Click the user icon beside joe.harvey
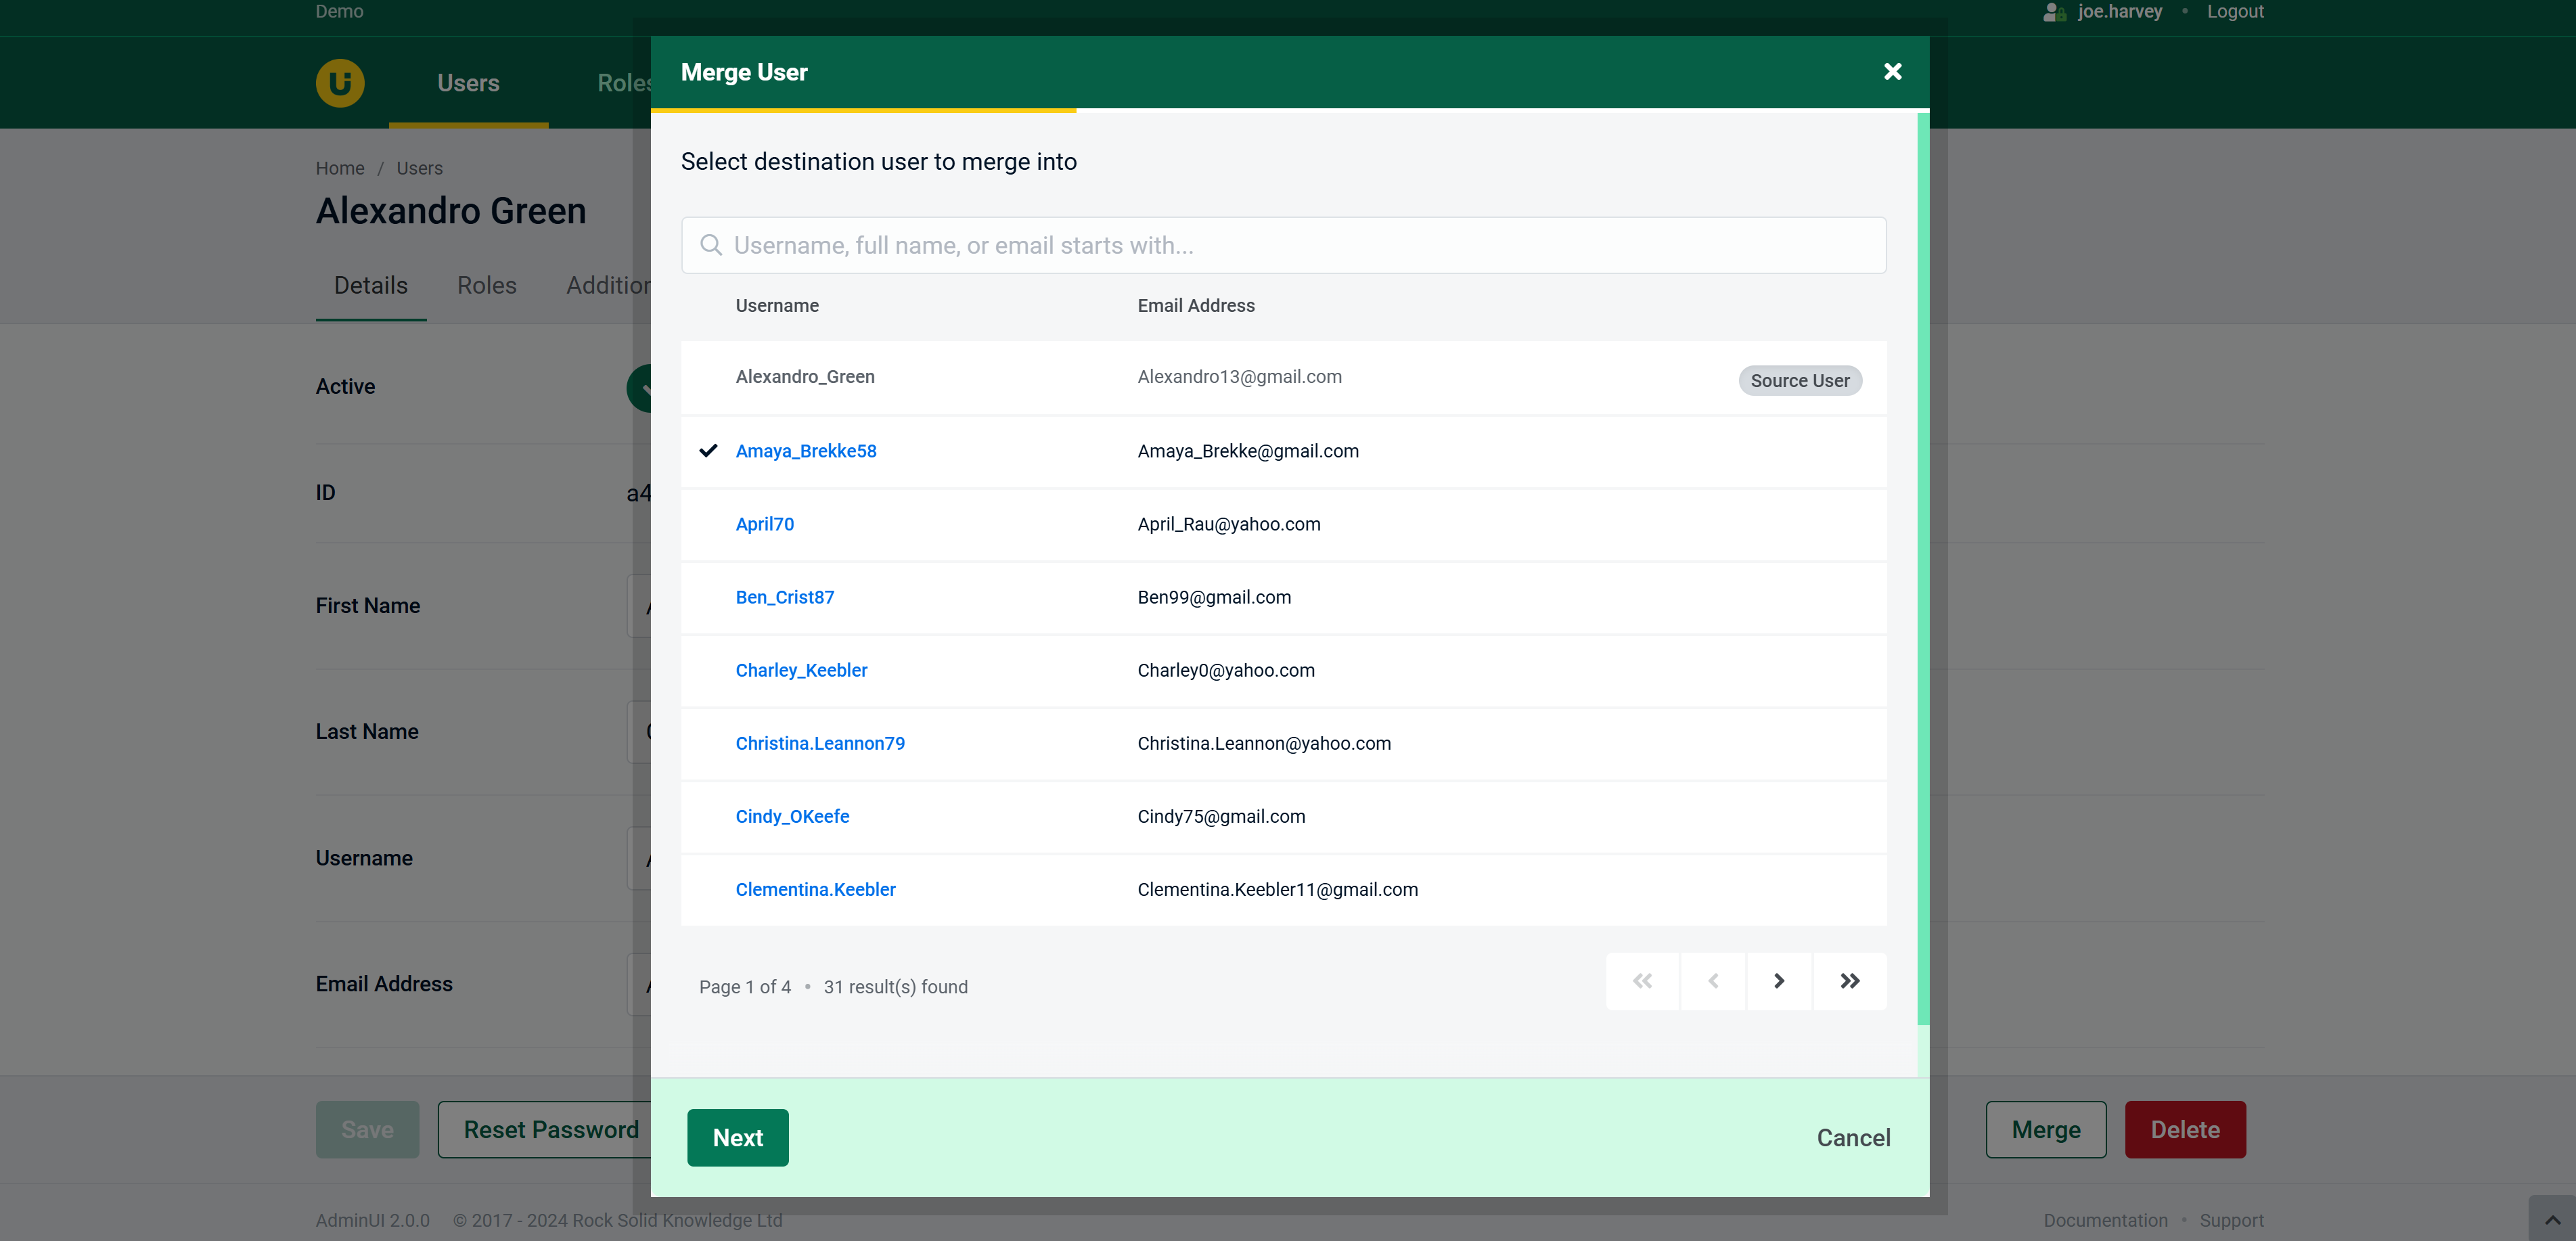 [2054, 12]
